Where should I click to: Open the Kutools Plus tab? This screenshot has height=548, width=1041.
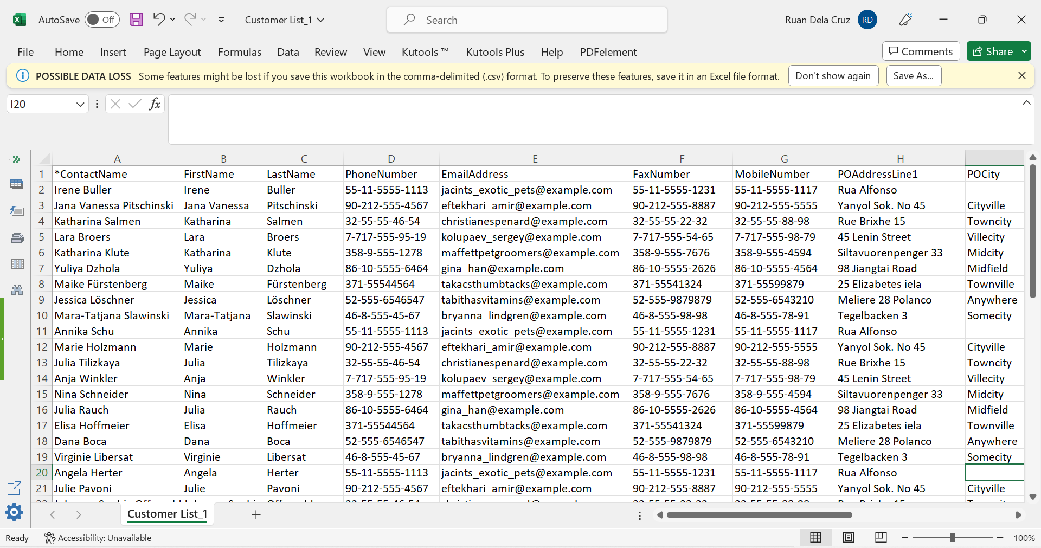(495, 52)
